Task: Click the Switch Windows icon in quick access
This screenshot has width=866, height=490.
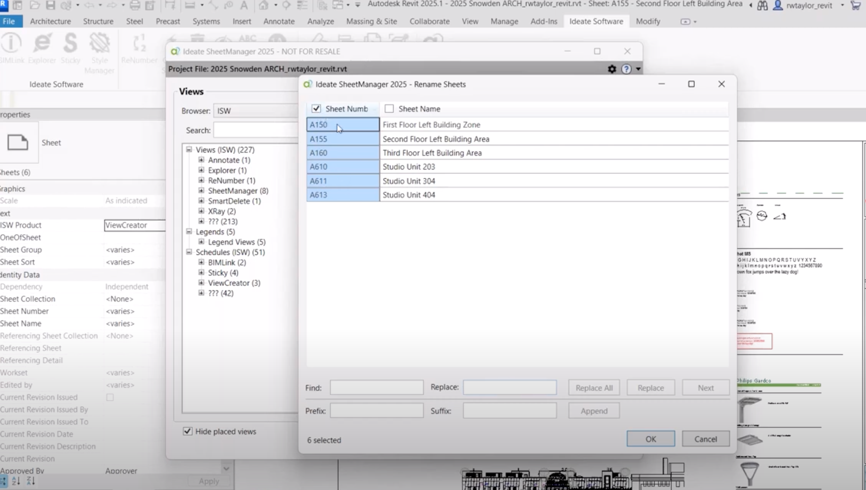Action: tap(338, 5)
